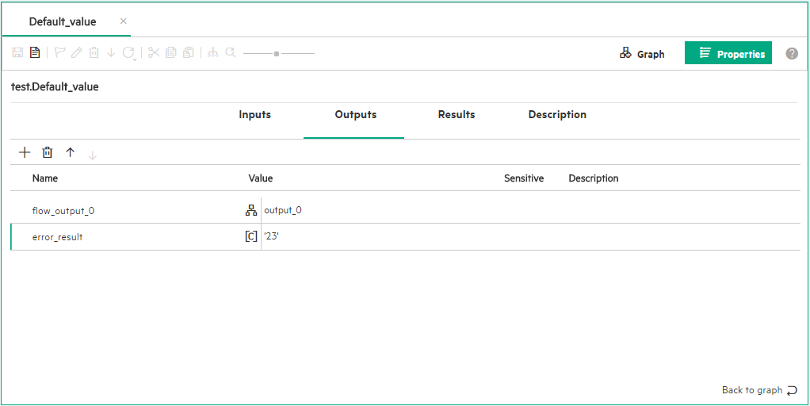Click the scissors cut icon in toolbar

[154, 53]
